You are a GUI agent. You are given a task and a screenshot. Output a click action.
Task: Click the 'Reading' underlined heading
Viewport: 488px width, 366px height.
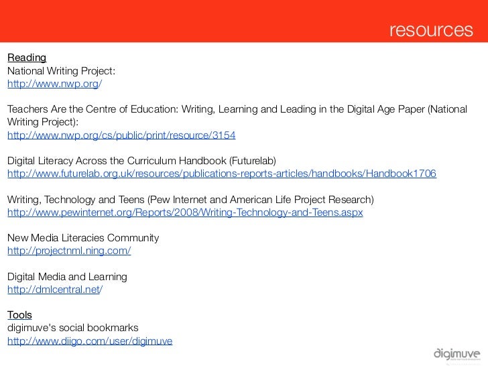pos(27,58)
